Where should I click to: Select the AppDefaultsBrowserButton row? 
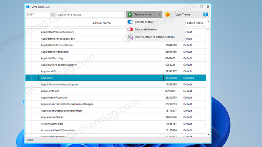[116, 45]
